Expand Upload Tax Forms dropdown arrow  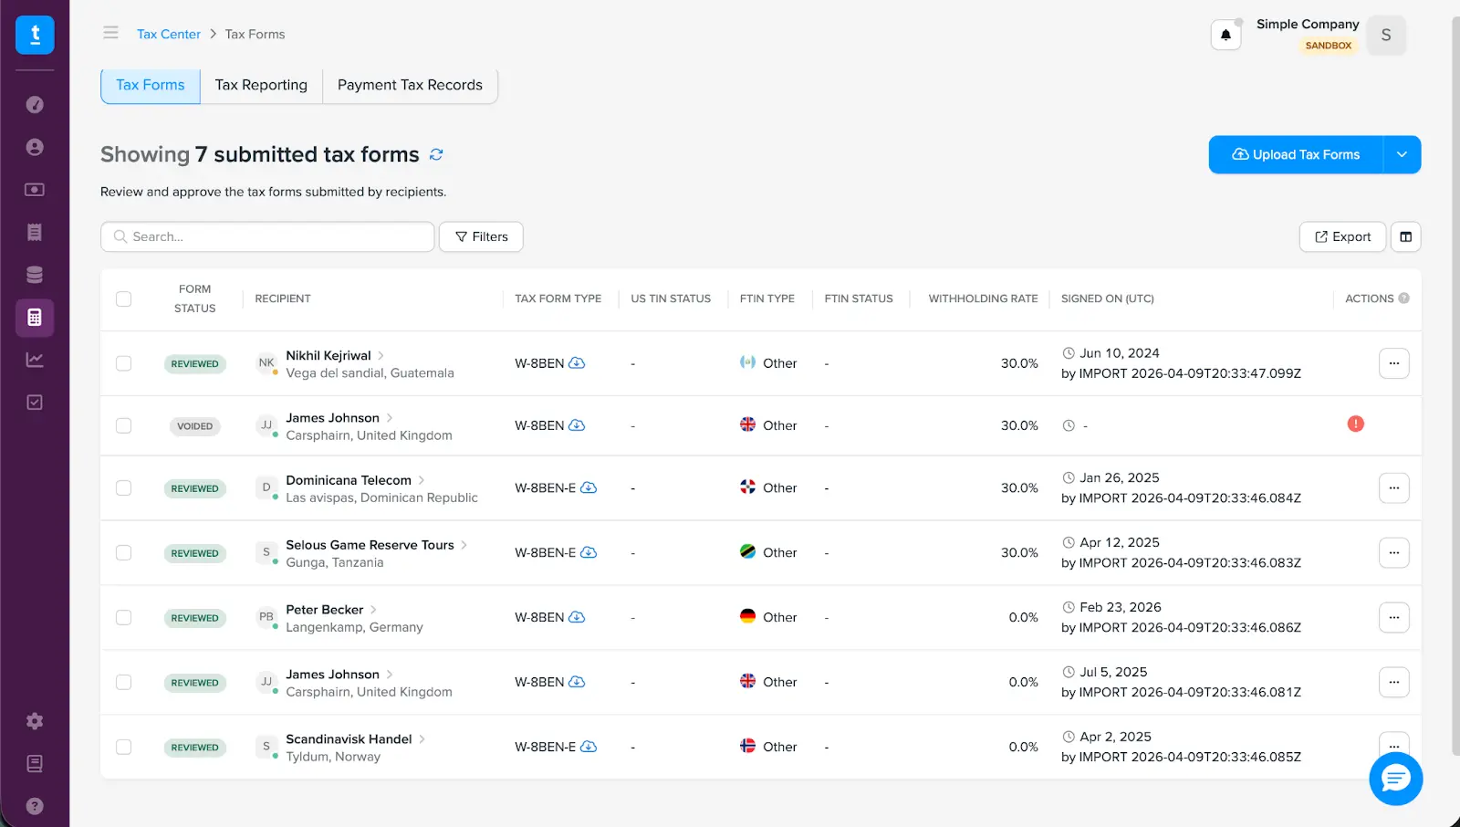point(1402,154)
